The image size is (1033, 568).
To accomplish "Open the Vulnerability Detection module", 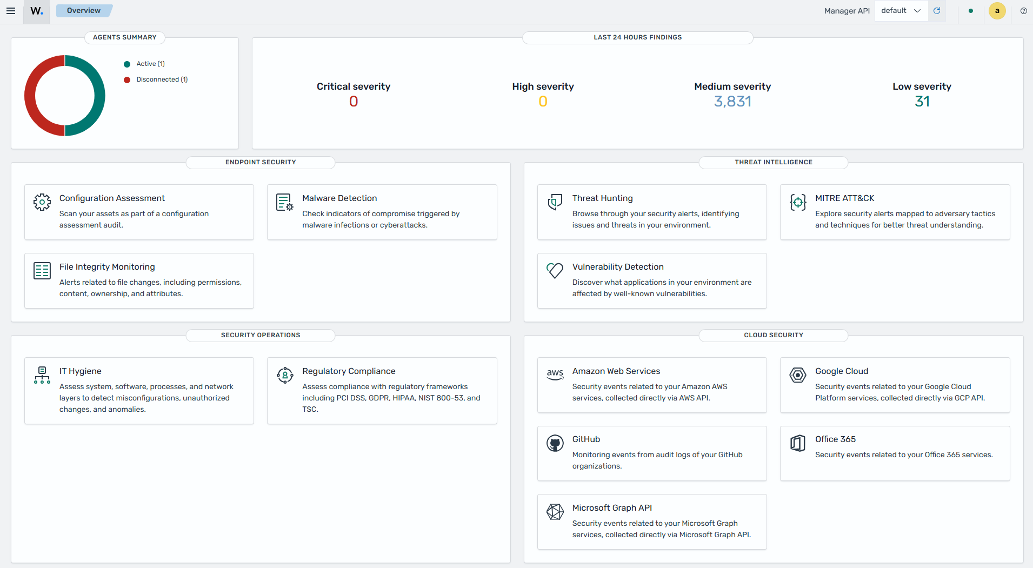I will (x=652, y=280).
